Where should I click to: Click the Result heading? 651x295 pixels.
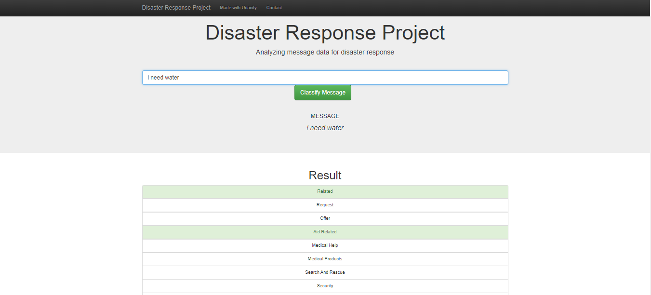(325, 175)
